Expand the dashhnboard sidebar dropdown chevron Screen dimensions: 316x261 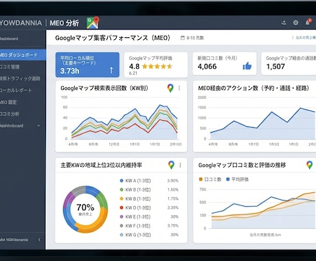(x=38, y=126)
